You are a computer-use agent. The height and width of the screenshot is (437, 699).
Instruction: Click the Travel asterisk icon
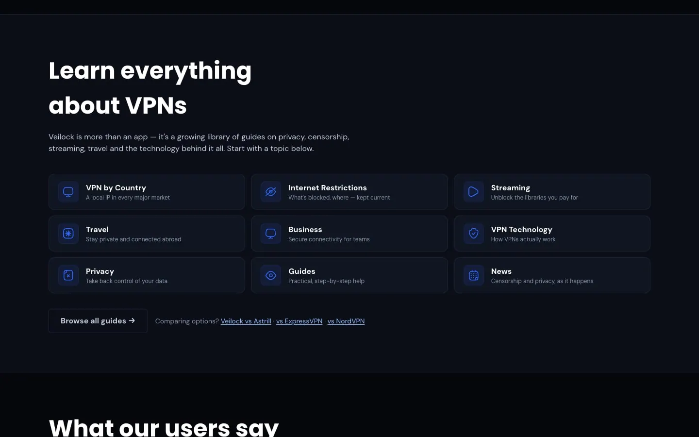coord(68,234)
